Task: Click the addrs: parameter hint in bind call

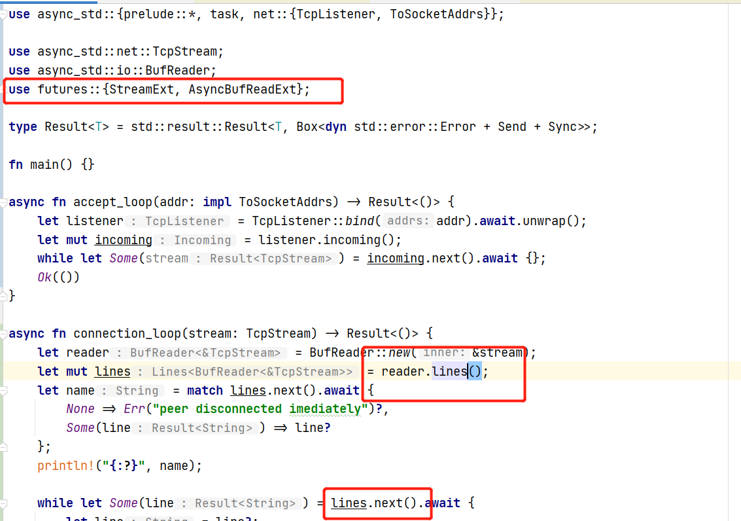Action: (409, 221)
